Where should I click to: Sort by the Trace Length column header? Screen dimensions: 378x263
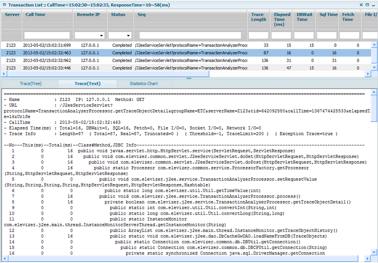point(258,19)
